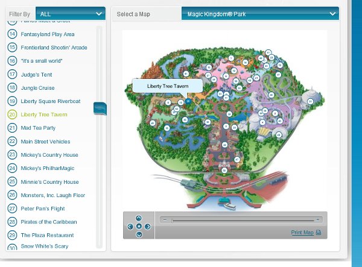Click map marker 25 on the map
This screenshot has width=362, height=267.
[x=266, y=66]
